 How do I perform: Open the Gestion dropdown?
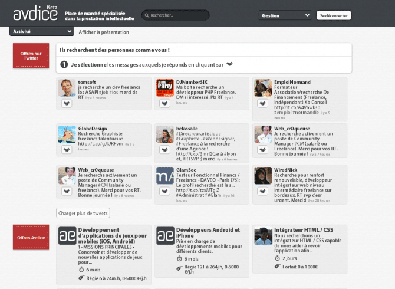pos(285,15)
